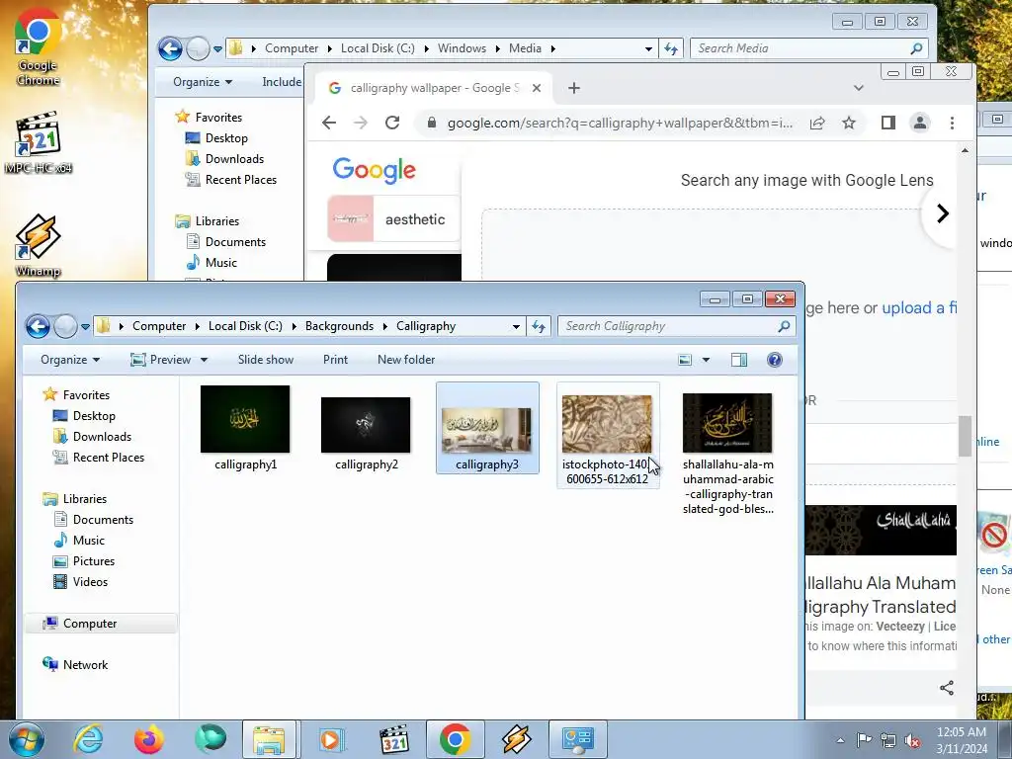1012x759 pixels.
Task: Click the Windows Start button
Action: tap(27, 739)
